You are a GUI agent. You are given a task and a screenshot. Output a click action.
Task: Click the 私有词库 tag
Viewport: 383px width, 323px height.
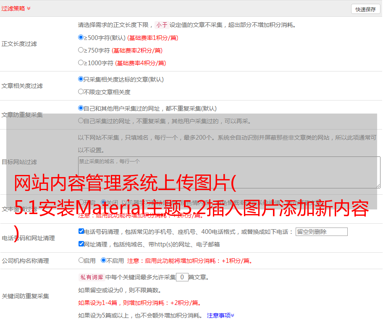click(92, 277)
